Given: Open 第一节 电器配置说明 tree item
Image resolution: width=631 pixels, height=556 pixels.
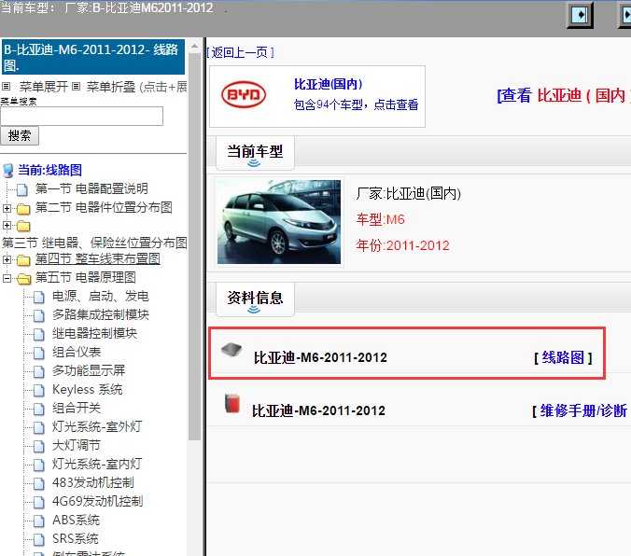Looking at the screenshot, I should tap(91, 188).
